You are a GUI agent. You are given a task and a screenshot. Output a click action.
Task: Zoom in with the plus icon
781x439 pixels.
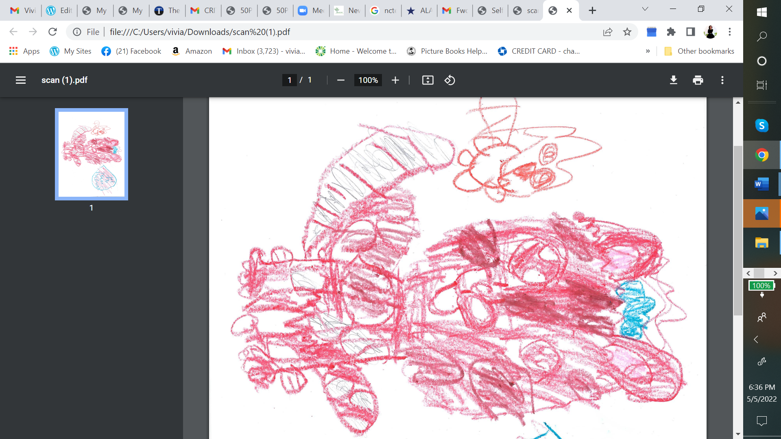[x=395, y=80]
